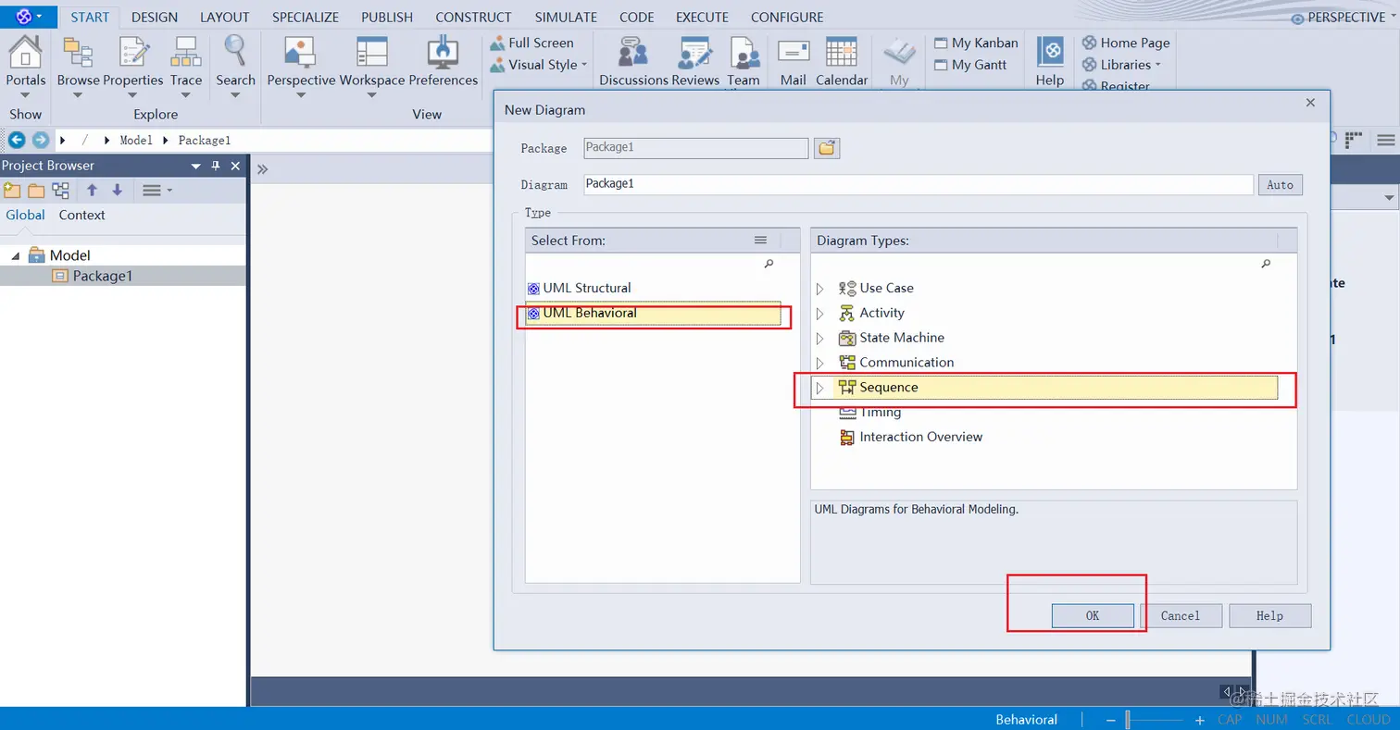Open the Calendar ribbon icon
This screenshot has height=730, width=1400.
tap(841, 52)
